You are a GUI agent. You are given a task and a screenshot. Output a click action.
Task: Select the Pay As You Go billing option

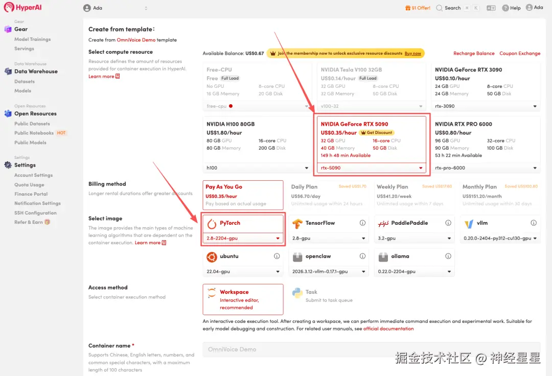[x=243, y=195]
